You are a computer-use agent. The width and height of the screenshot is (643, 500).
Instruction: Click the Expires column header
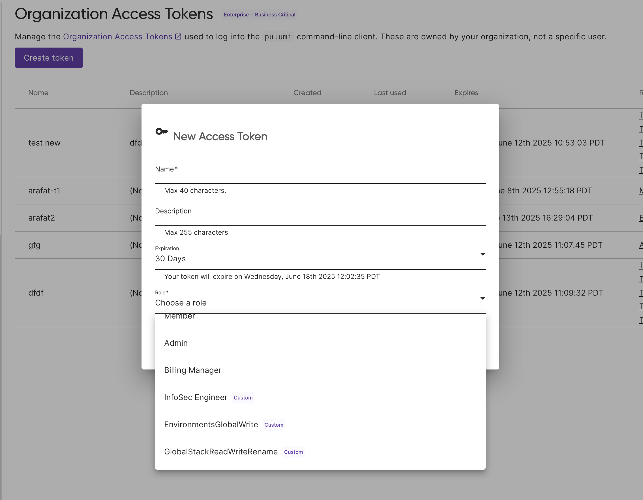click(x=466, y=93)
